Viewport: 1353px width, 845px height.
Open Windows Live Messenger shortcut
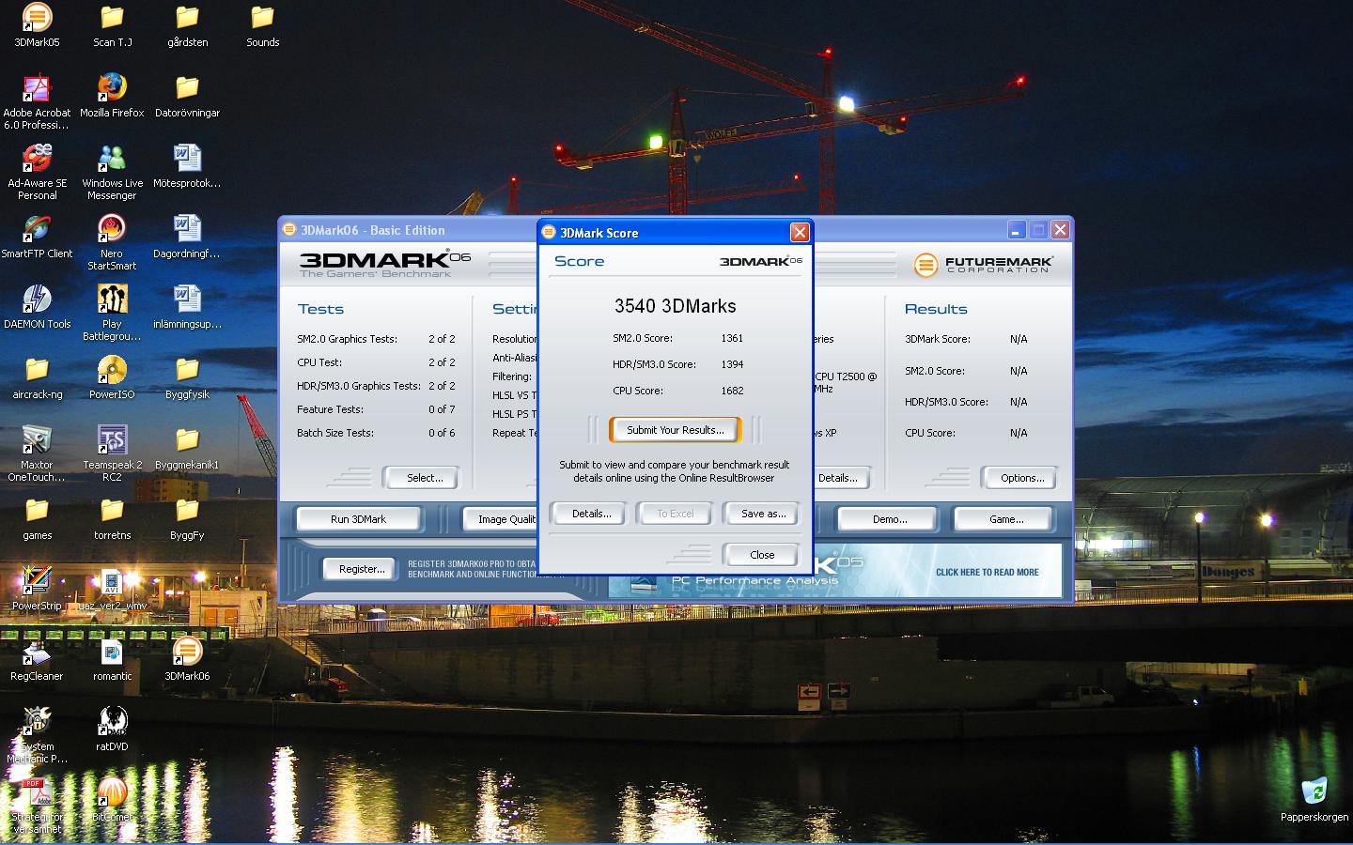click(112, 172)
